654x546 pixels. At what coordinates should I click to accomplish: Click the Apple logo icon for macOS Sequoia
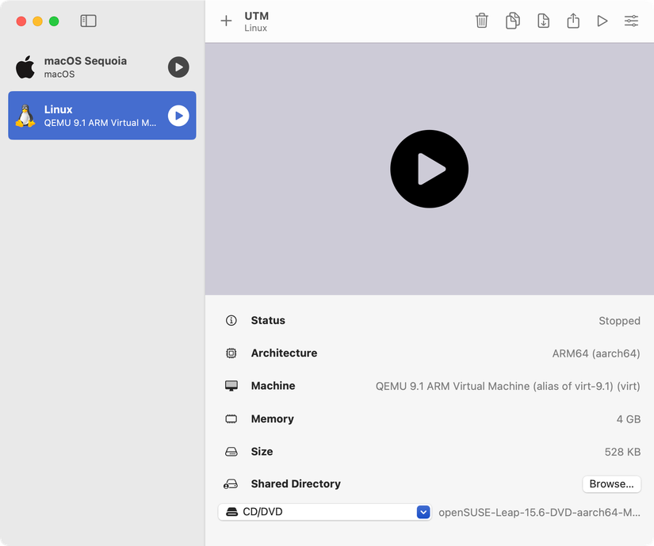(25, 67)
